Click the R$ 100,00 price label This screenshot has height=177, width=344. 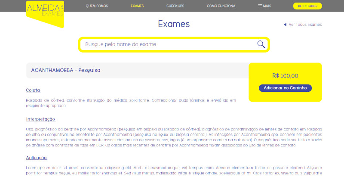pyautogui.click(x=285, y=76)
